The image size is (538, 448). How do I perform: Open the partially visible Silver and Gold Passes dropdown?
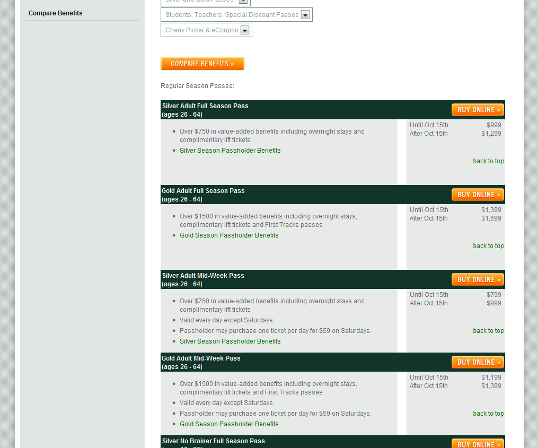pyautogui.click(x=201, y=2)
